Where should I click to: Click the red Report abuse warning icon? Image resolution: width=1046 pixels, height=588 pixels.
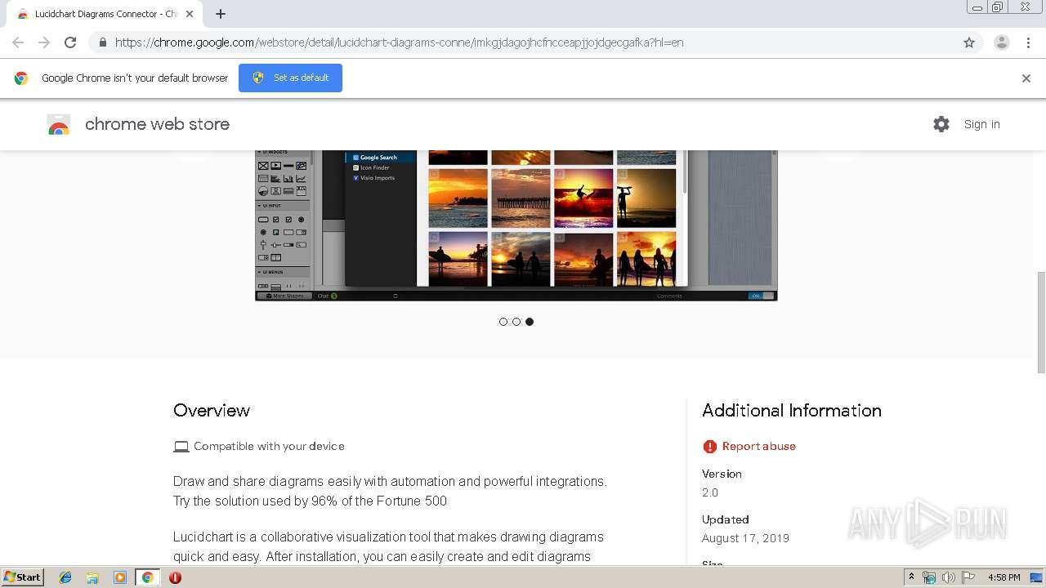(709, 446)
